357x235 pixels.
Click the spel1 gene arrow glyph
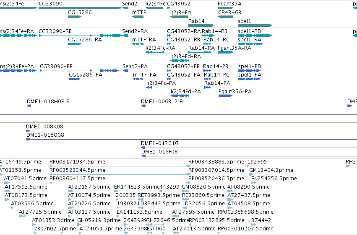[x=255, y=26]
